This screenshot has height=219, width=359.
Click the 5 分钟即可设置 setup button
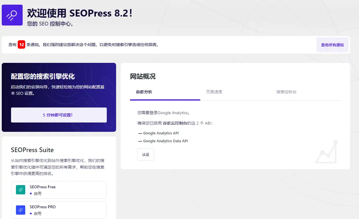[59, 115]
